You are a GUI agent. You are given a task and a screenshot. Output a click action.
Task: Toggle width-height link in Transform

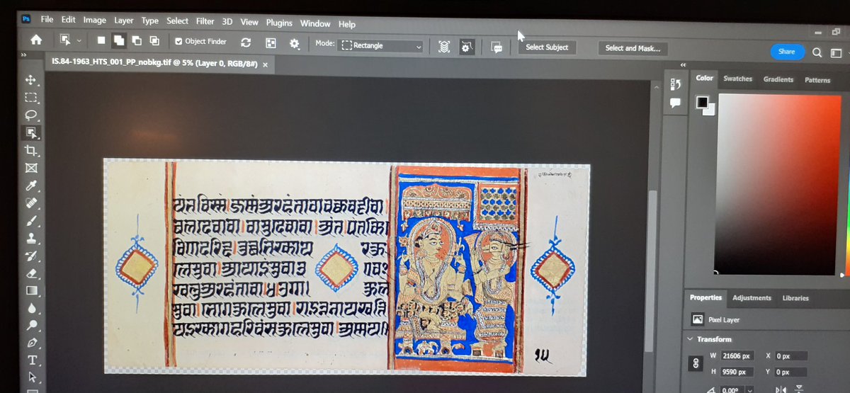pos(696,363)
